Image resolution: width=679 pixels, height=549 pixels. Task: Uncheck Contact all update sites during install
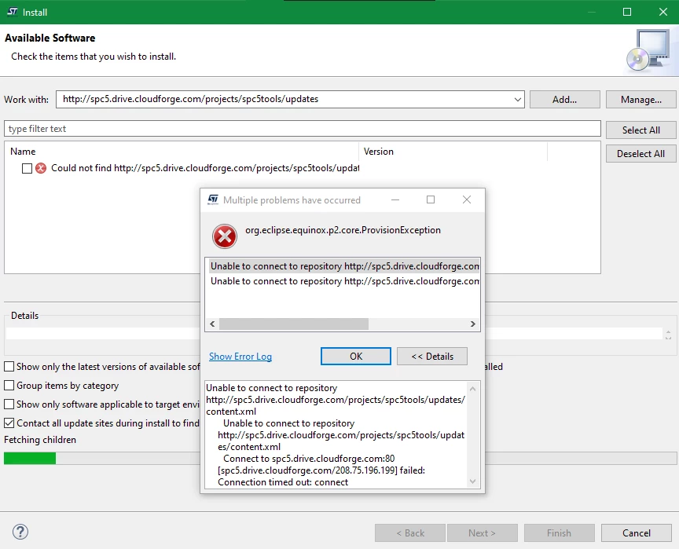(x=9, y=423)
